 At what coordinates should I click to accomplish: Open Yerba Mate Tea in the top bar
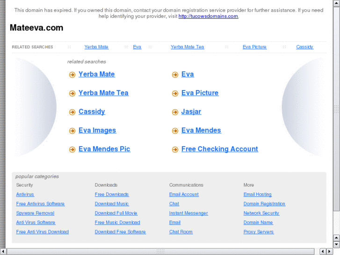[x=188, y=47]
